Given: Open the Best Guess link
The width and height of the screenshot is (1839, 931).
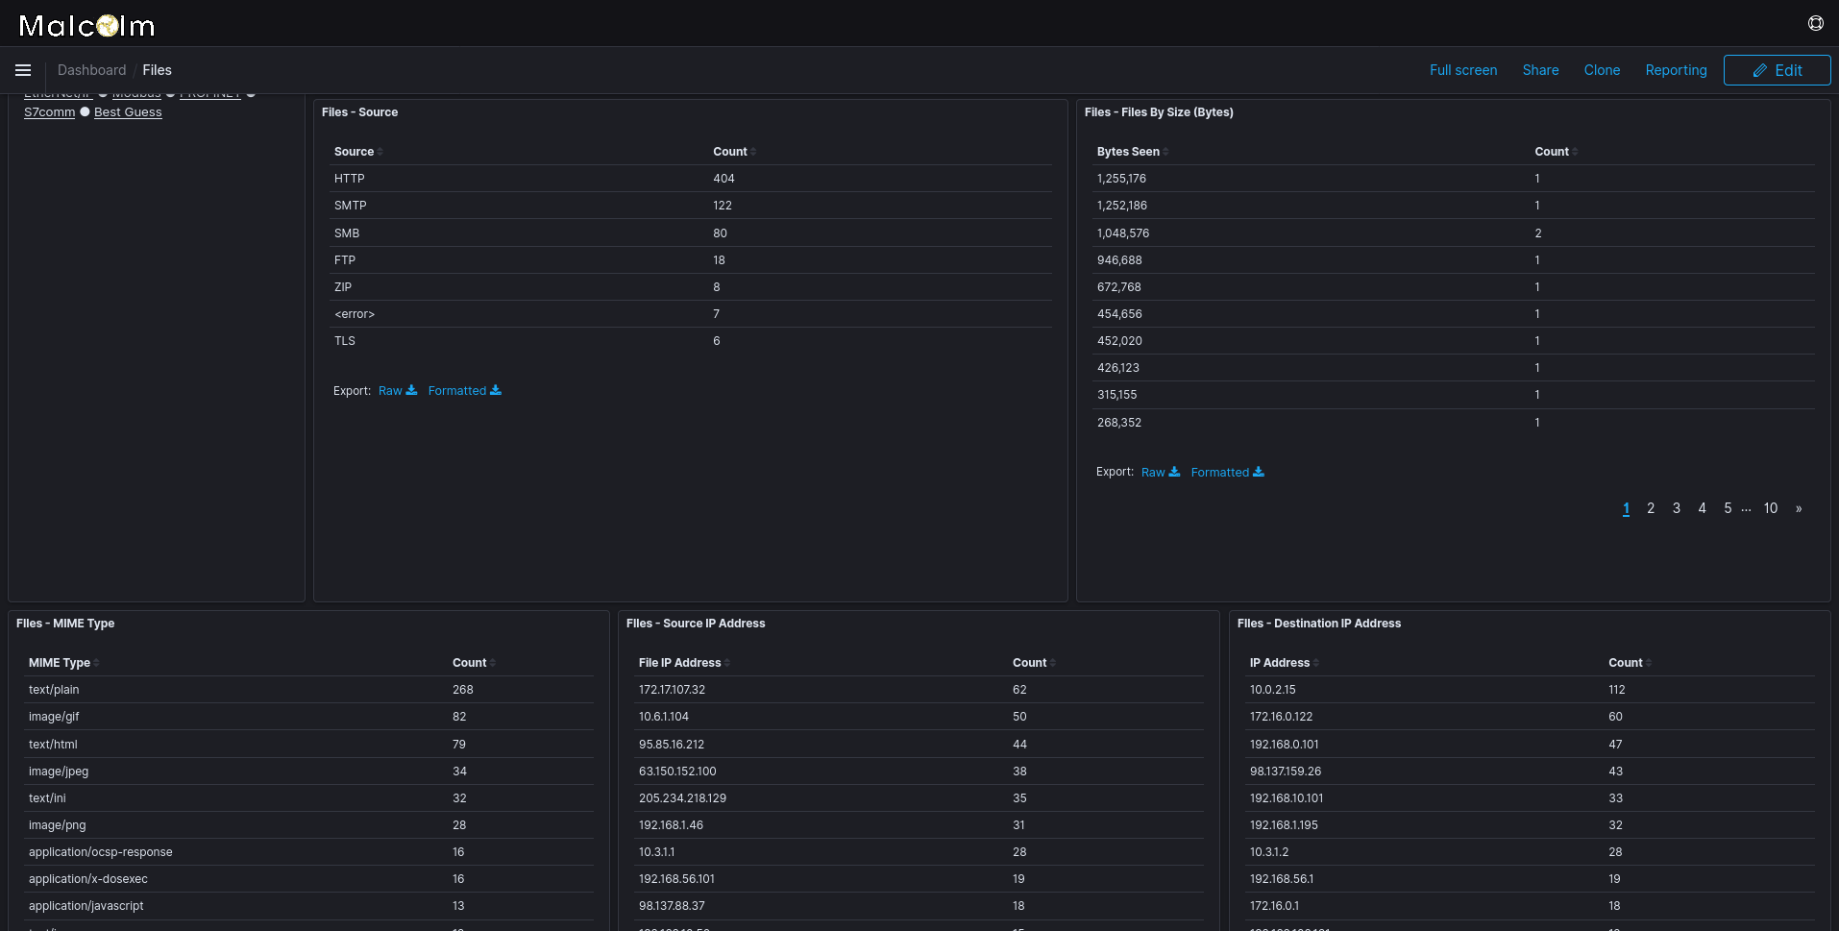Looking at the screenshot, I should [x=128, y=112].
